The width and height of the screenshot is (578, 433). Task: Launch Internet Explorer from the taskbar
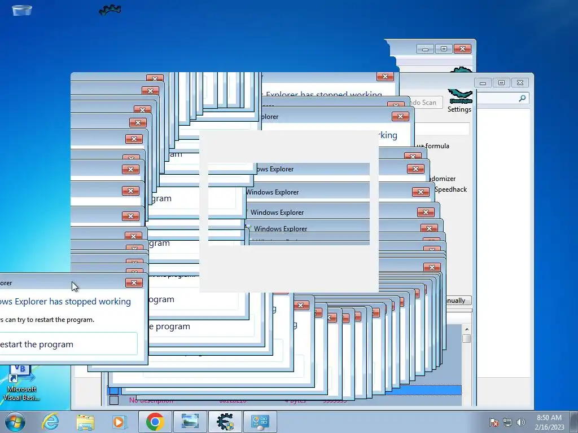point(50,422)
